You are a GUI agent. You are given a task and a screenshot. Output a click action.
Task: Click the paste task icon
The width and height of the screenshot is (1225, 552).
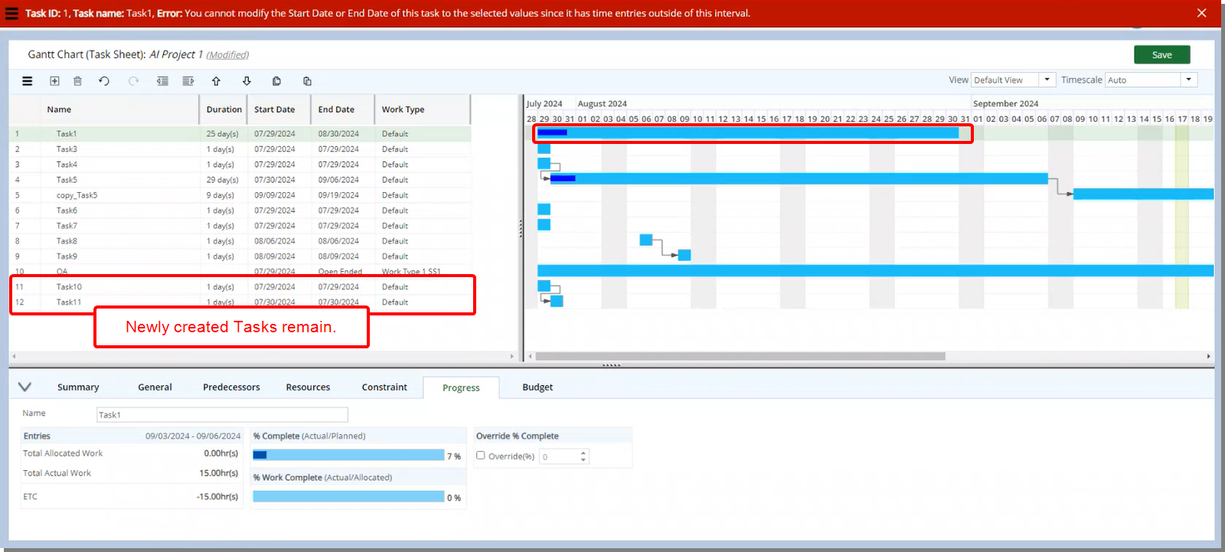coord(307,81)
